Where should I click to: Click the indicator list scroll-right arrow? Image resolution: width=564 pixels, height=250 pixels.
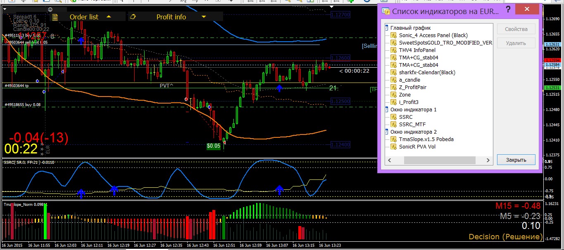pyautogui.click(x=488, y=160)
